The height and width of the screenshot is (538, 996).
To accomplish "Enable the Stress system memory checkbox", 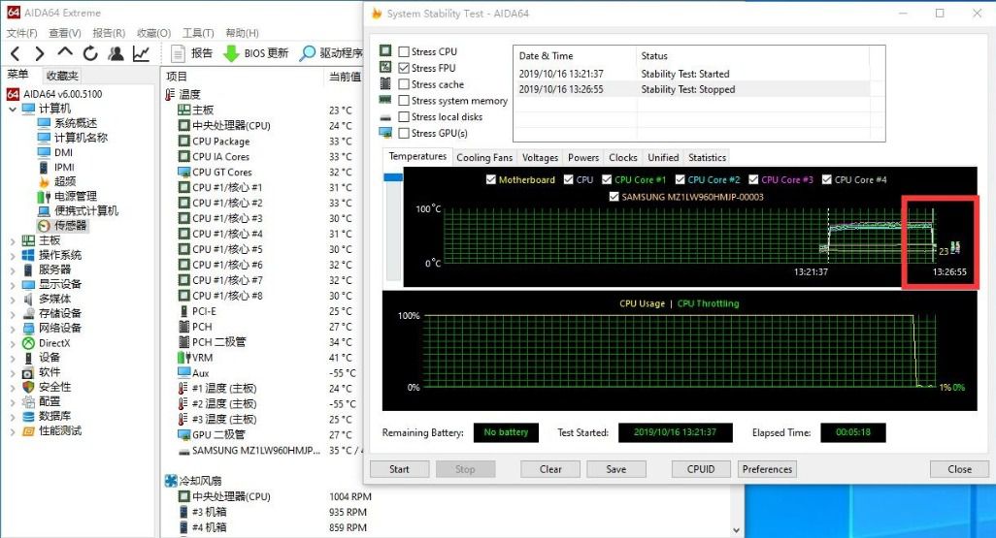I will coord(404,100).
